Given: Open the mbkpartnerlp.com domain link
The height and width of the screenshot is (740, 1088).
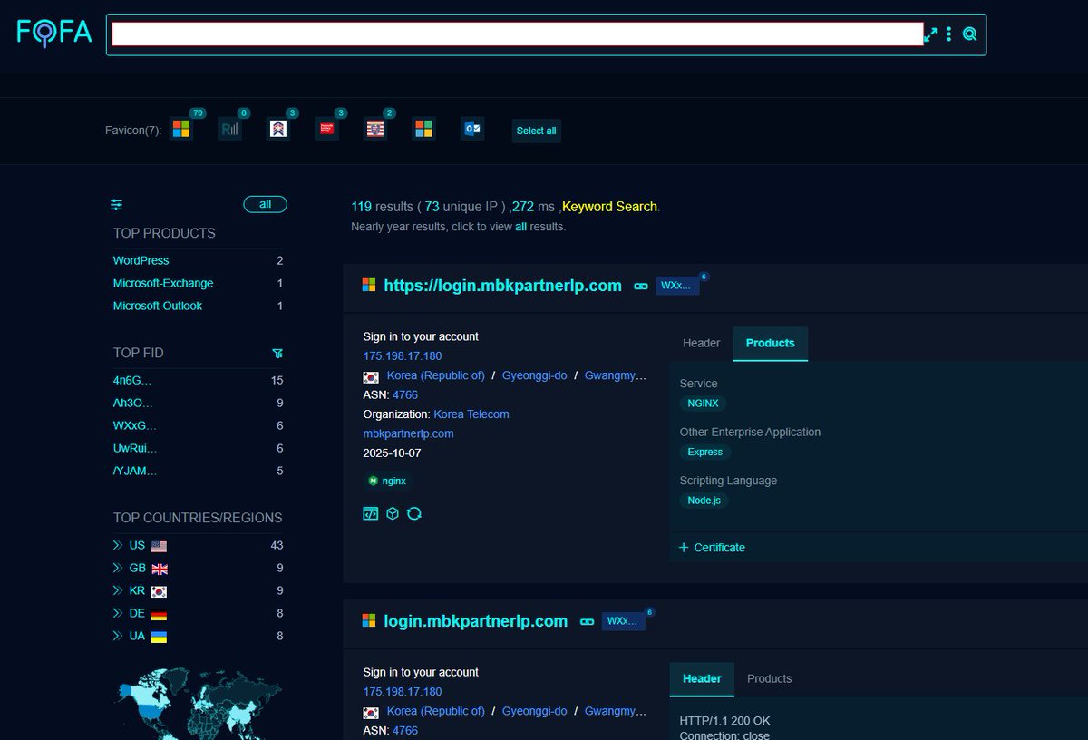Looking at the screenshot, I should coord(408,433).
